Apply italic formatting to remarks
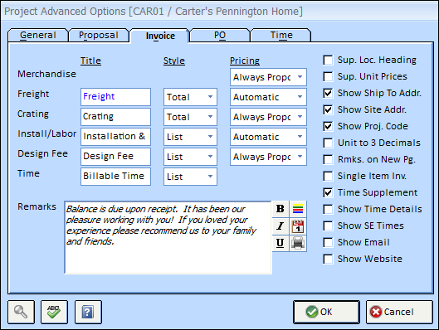Screen dimensions: 439x330 point(280,226)
